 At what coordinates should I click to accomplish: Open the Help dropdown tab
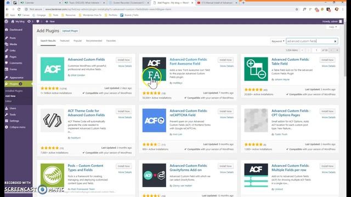[x=333, y=27]
